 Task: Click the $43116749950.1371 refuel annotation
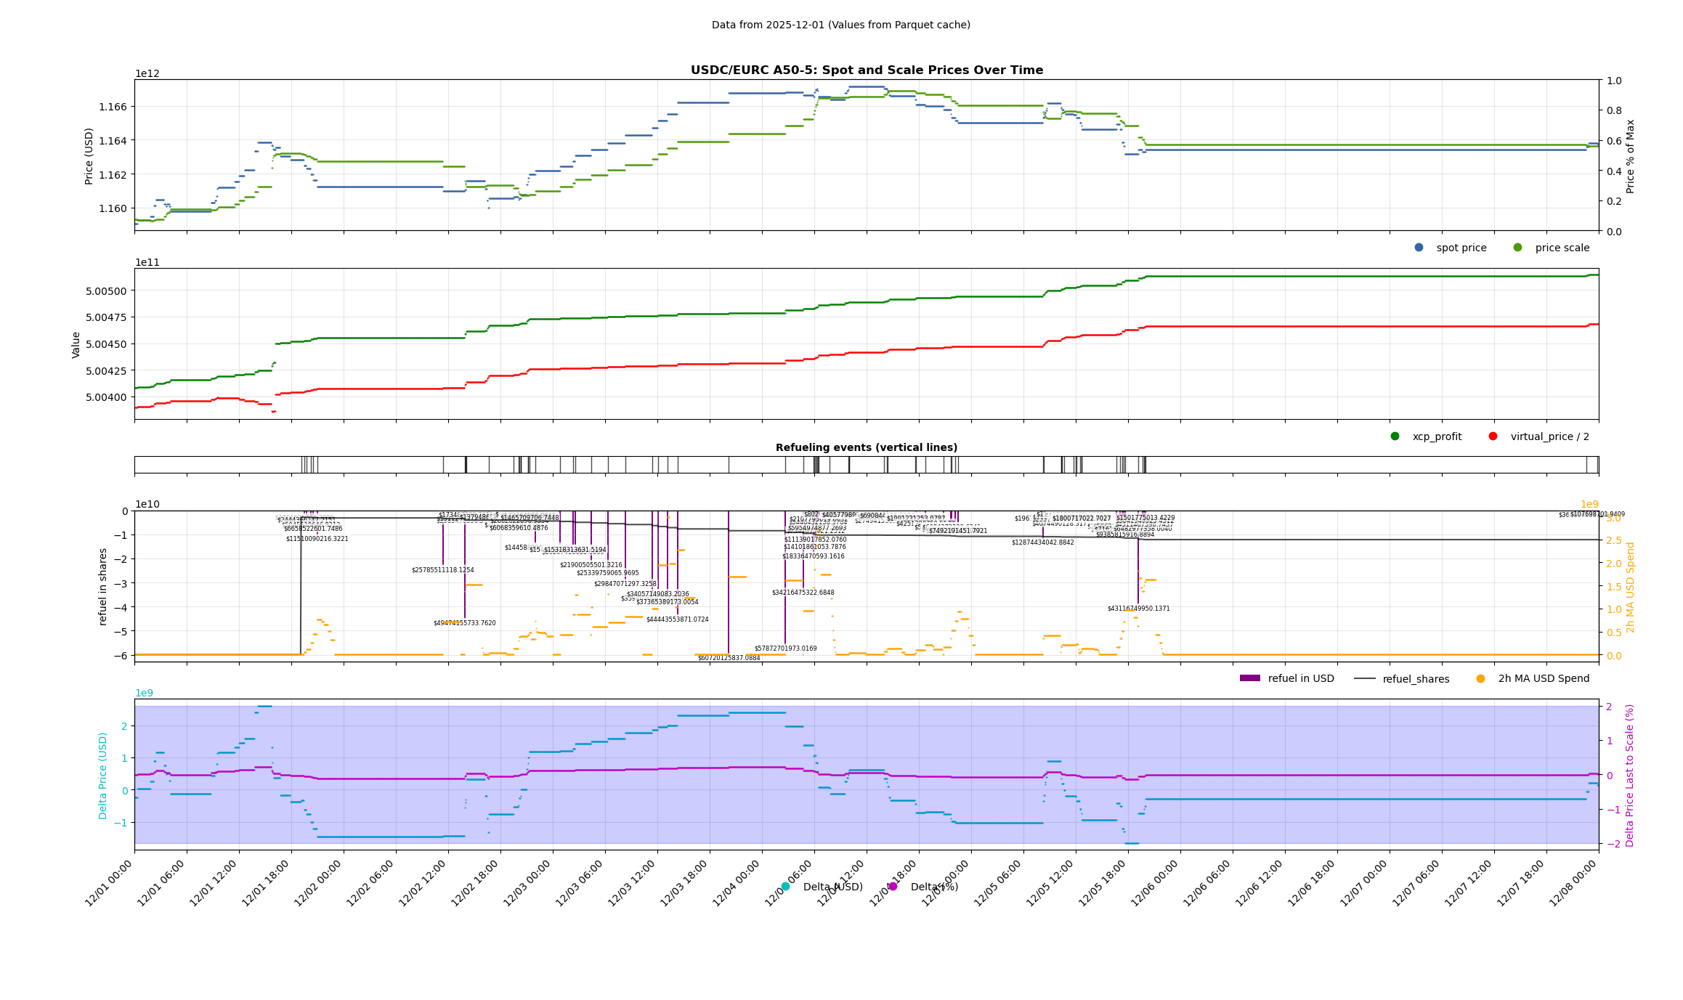click(x=1138, y=609)
